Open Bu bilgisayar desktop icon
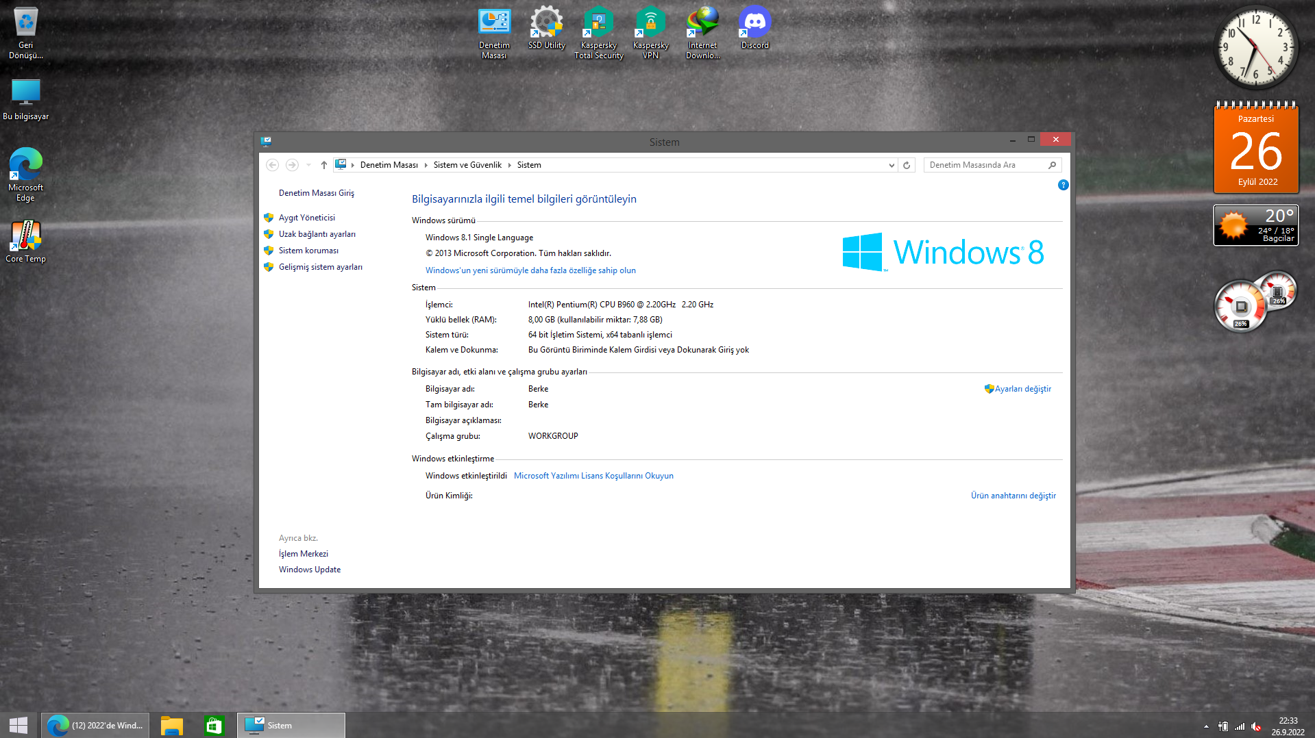This screenshot has width=1315, height=738. click(25, 99)
